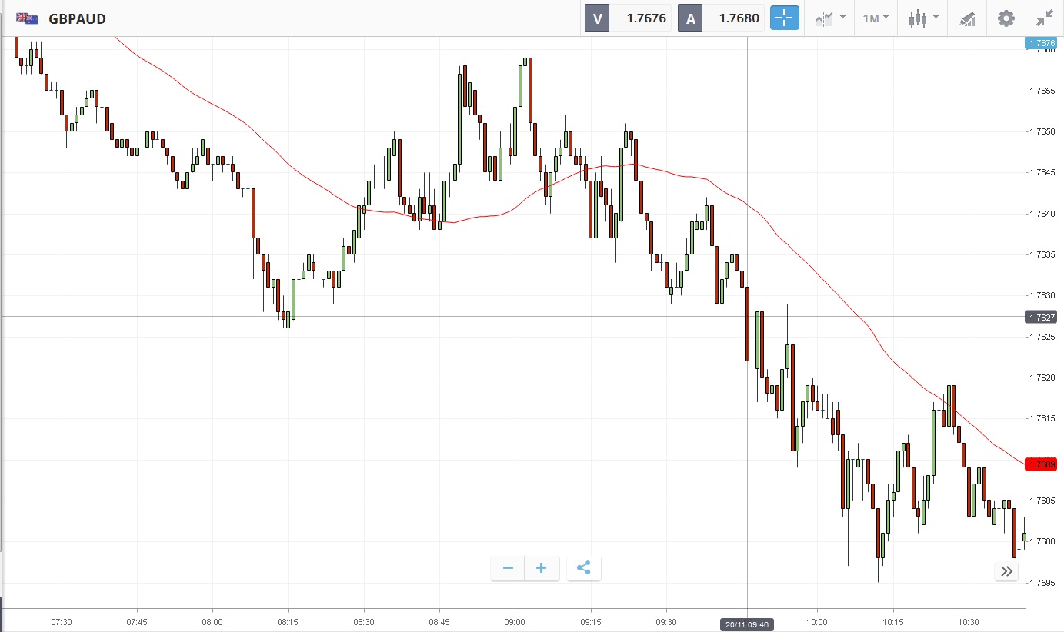The width and height of the screenshot is (1064, 632).
Task: Open the indicators dropdown
Action: point(830,18)
